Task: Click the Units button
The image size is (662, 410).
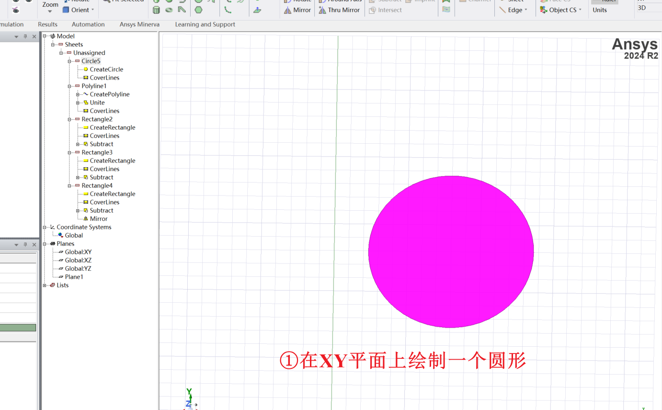Action: pyautogui.click(x=600, y=10)
